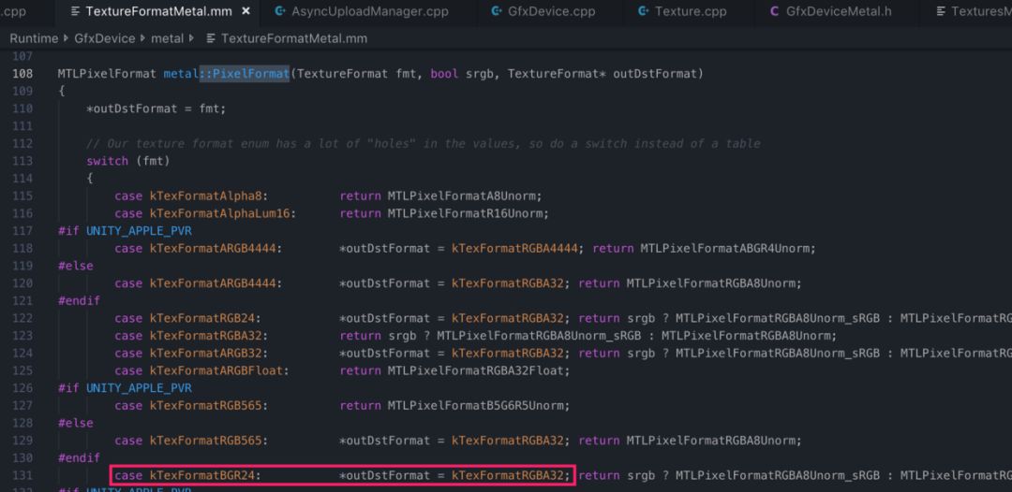Click the C++ icon on AsyncUploadManager.cpp tab
The image size is (1012, 492).
tap(279, 11)
